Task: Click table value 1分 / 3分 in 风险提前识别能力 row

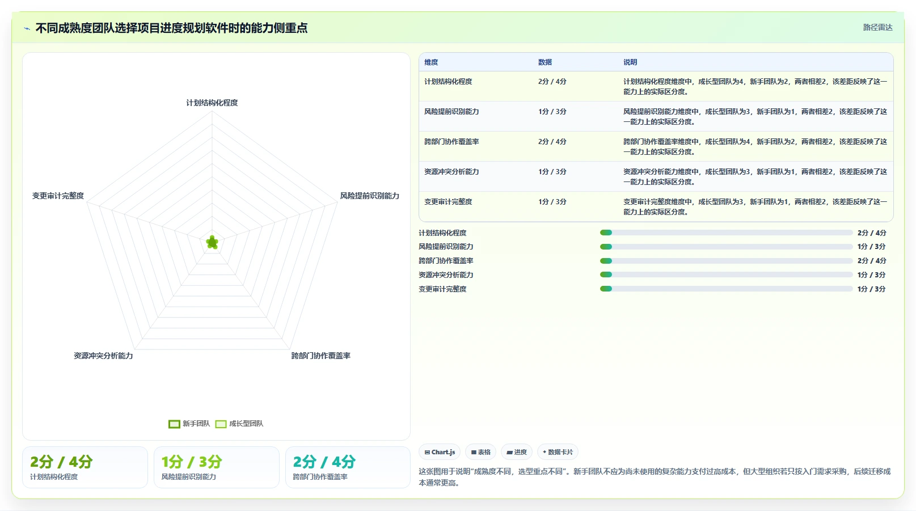Action: click(552, 112)
